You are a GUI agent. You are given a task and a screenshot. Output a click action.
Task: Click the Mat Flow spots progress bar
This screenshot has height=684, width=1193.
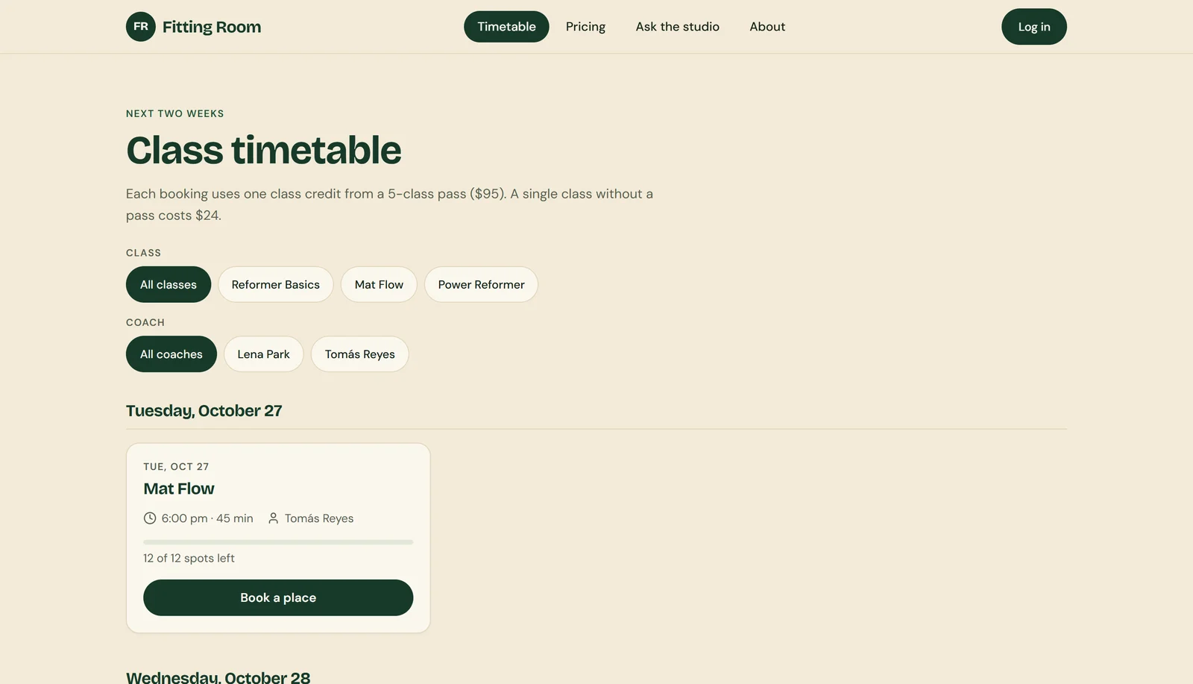click(x=278, y=542)
